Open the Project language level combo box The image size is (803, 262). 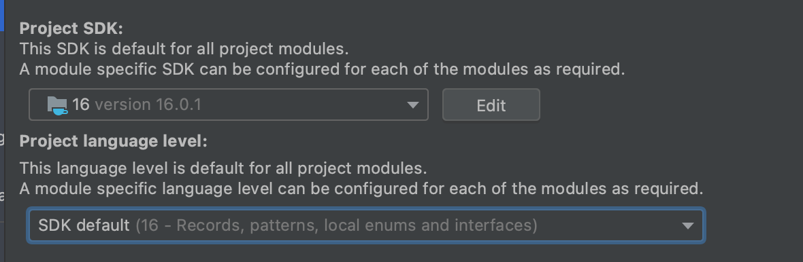(366, 225)
